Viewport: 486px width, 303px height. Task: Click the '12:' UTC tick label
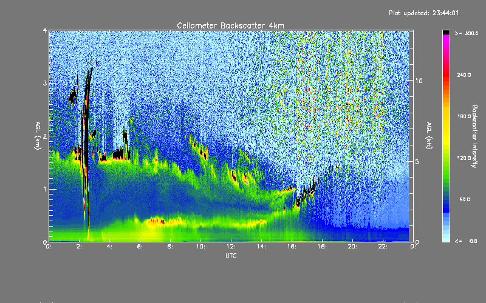tap(231, 247)
